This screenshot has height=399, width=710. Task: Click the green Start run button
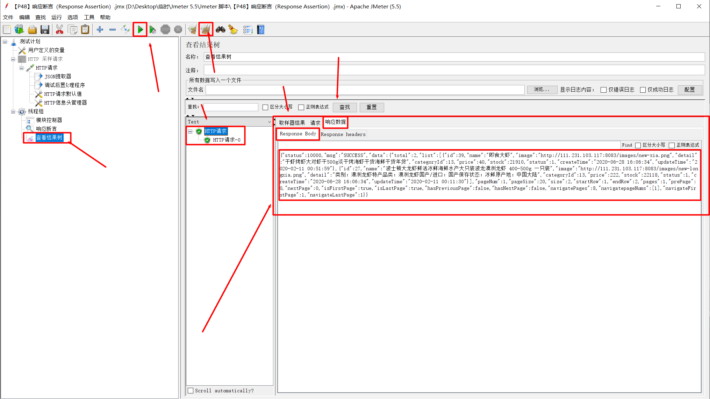pyautogui.click(x=140, y=30)
